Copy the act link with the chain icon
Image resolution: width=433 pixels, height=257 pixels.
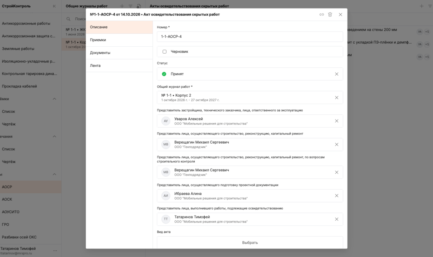[x=322, y=15]
